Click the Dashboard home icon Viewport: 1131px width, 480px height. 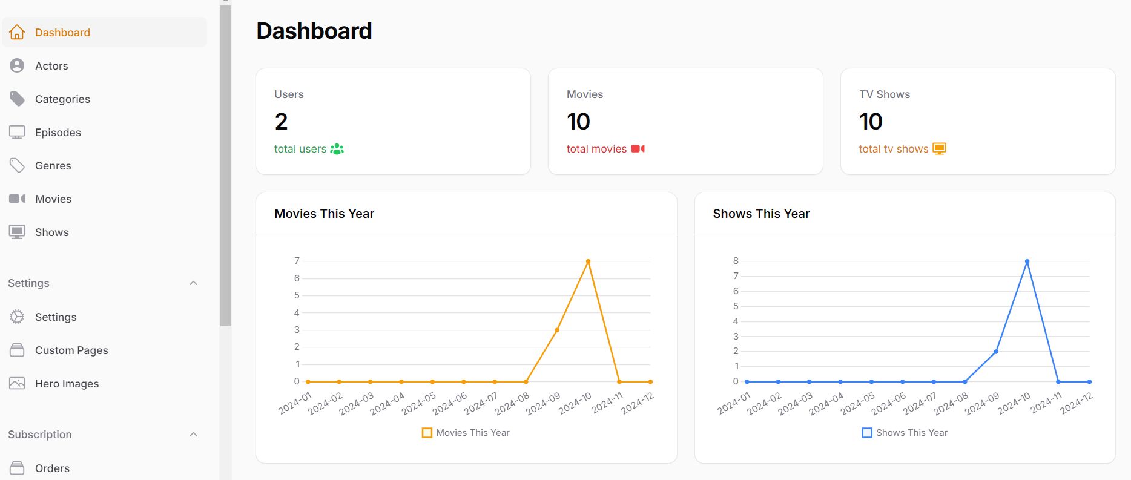pyautogui.click(x=17, y=32)
